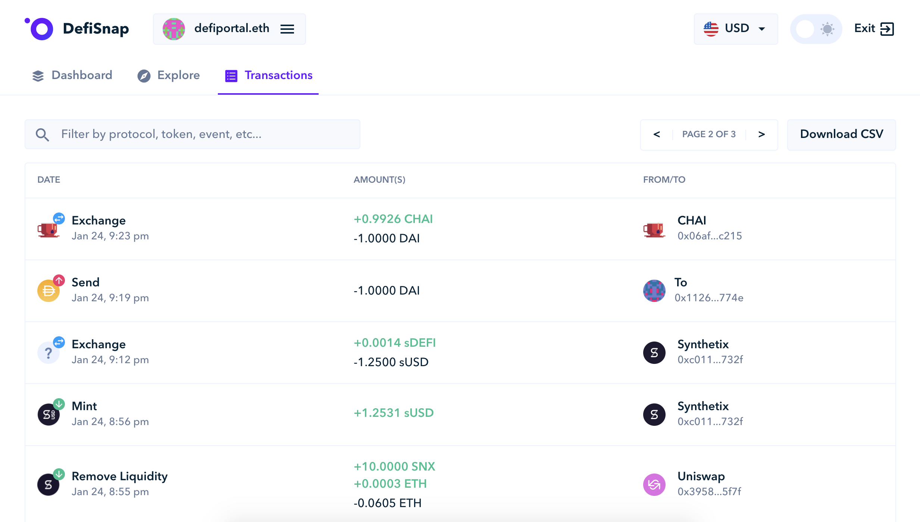Screen dimensions: 920x522
Task: Click the 0x1126...774e recipient avatar
Action: (x=654, y=290)
